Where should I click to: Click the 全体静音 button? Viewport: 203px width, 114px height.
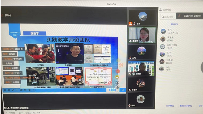pyautogui.click(x=170, y=106)
